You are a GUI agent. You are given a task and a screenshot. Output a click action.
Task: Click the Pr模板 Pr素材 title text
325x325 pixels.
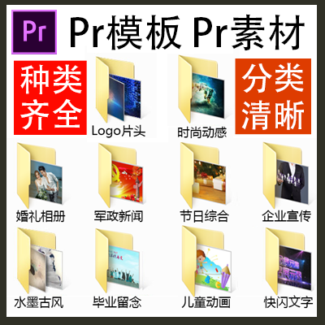pos(188,32)
